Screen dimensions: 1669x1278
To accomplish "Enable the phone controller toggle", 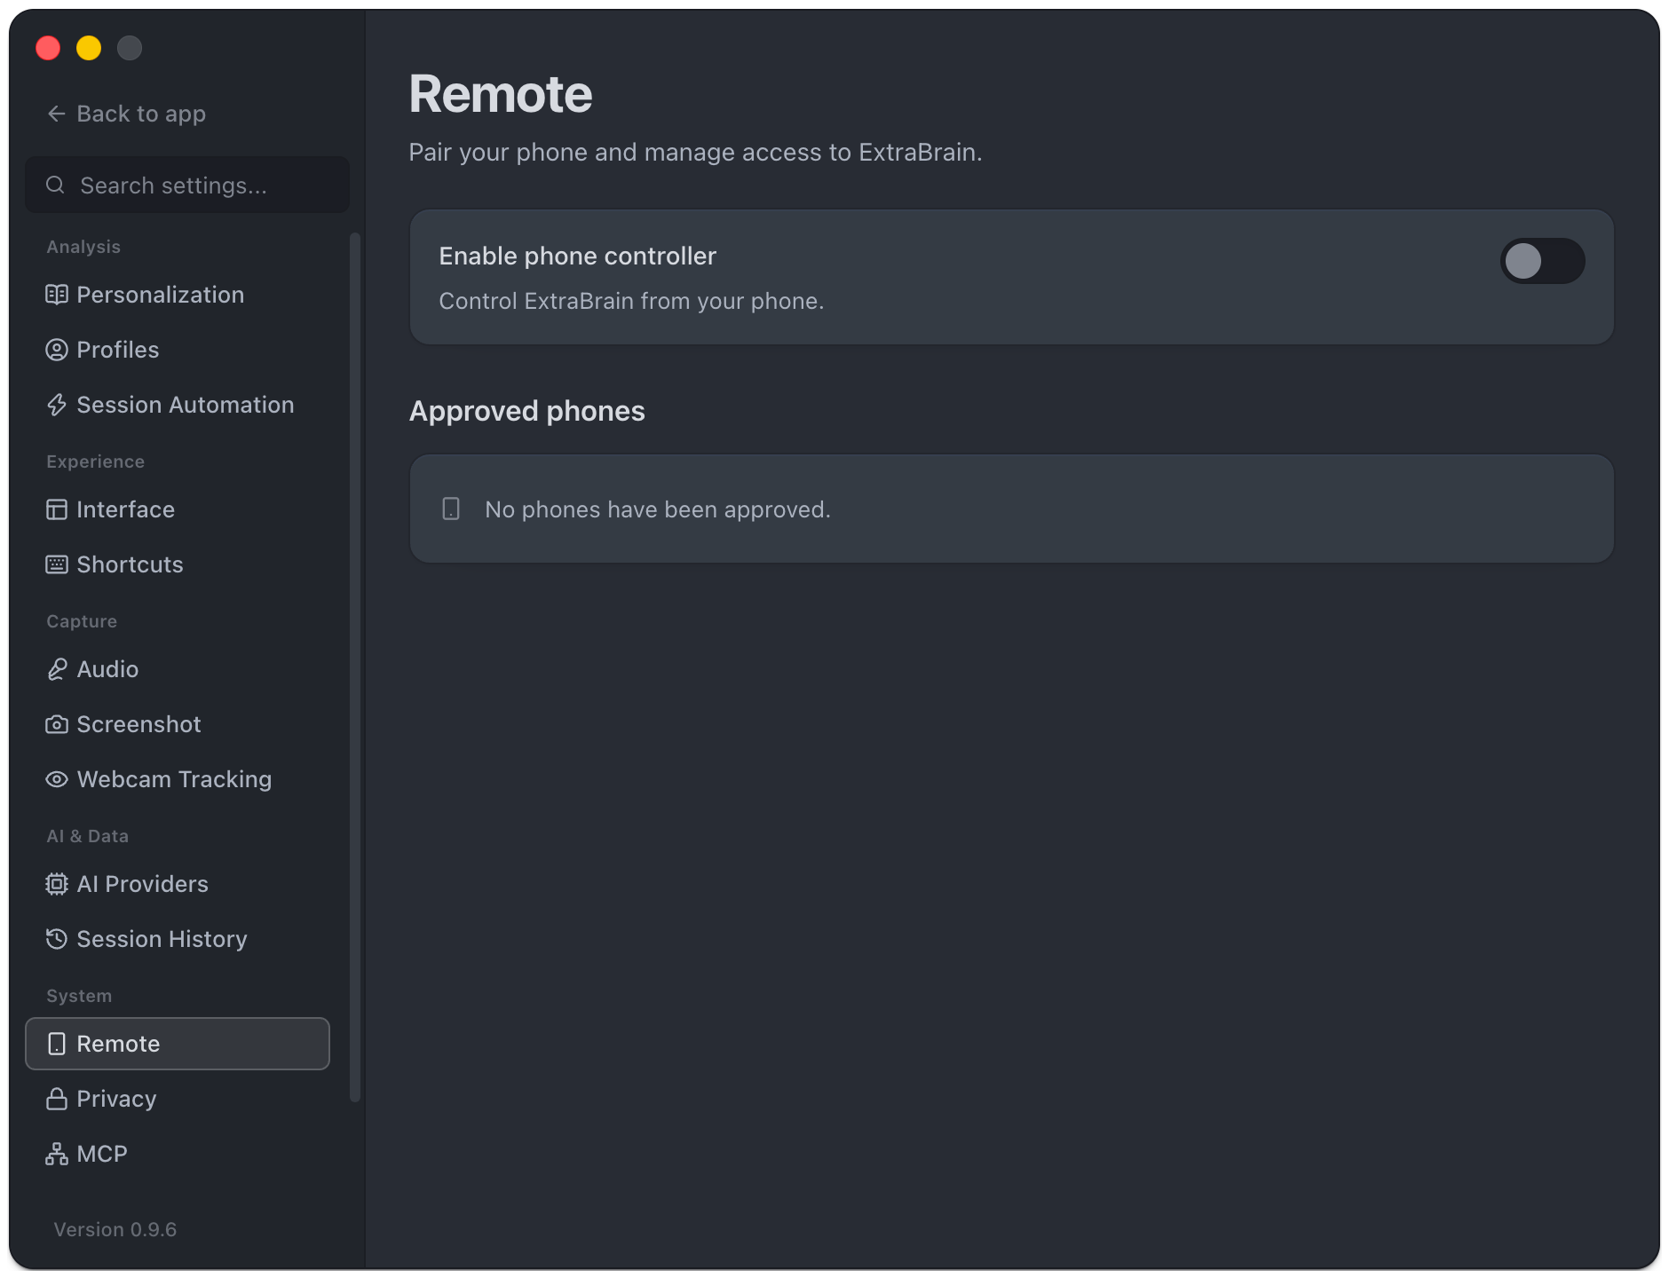I will pyautogui.click(x=1542, y=261).
